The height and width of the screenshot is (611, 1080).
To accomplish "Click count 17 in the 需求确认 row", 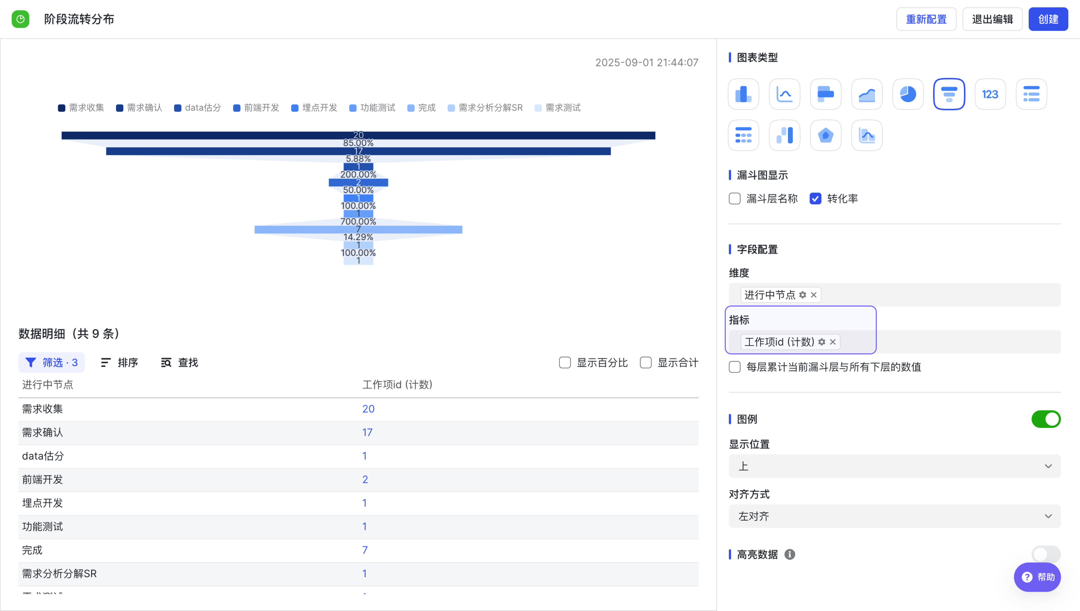I will 367,432.
